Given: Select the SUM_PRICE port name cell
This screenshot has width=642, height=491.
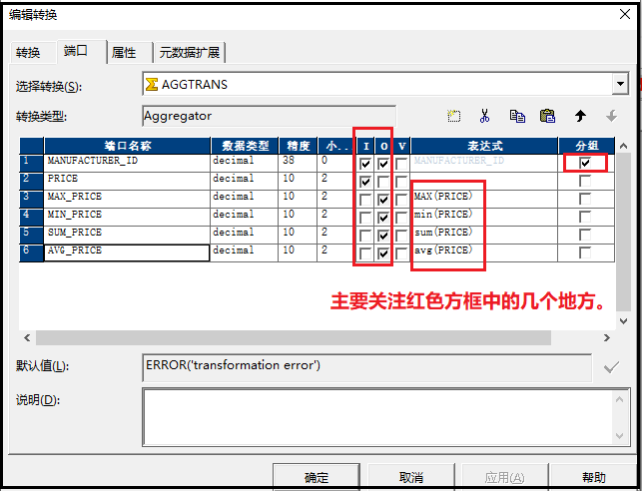Looking at the screenshot, I should (x=127, y=235).
